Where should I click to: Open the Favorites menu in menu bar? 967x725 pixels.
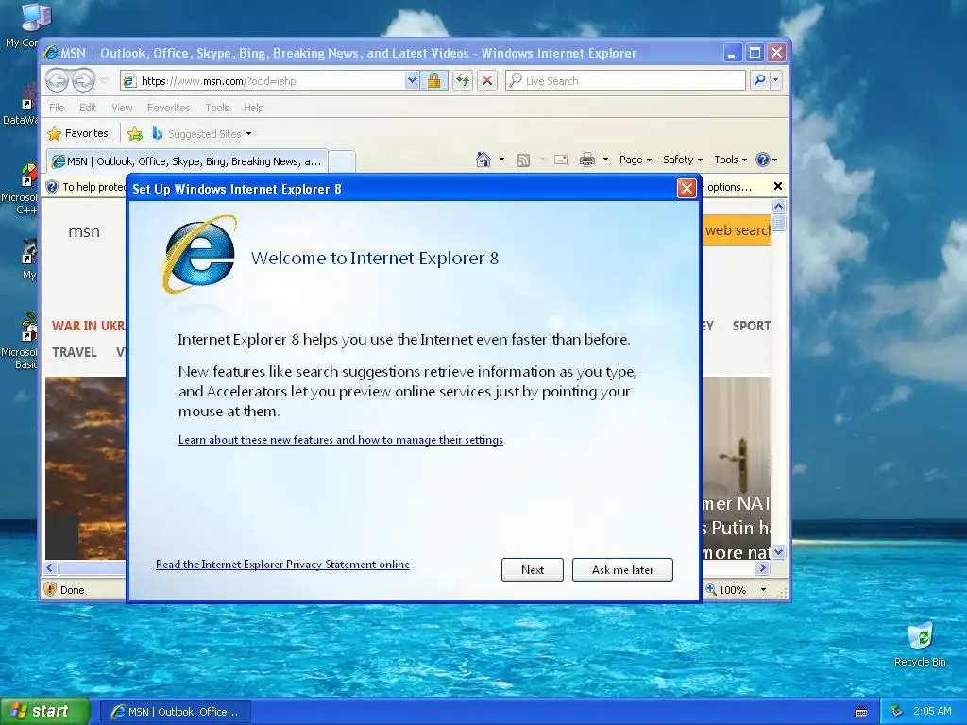[x=168, y=108]
